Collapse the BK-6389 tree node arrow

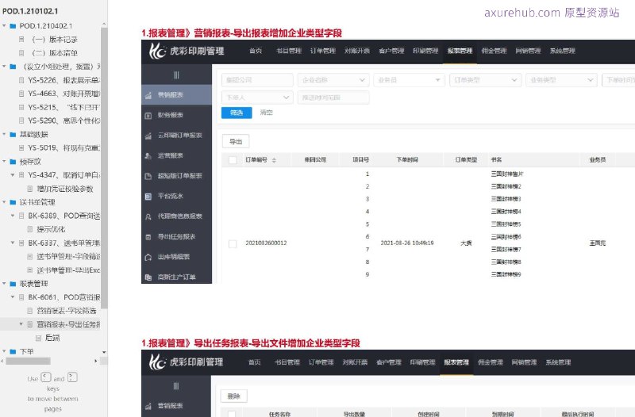(x=13, y=216)
